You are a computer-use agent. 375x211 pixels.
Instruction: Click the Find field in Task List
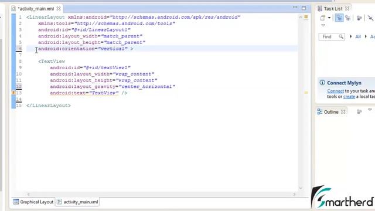(332, 36)
